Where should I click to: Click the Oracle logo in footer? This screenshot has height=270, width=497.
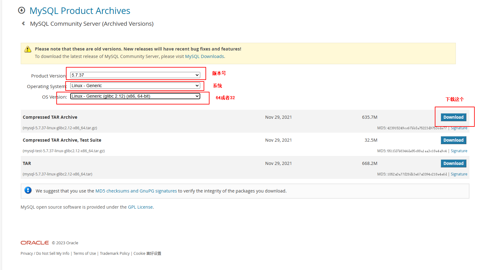point(35,243)
